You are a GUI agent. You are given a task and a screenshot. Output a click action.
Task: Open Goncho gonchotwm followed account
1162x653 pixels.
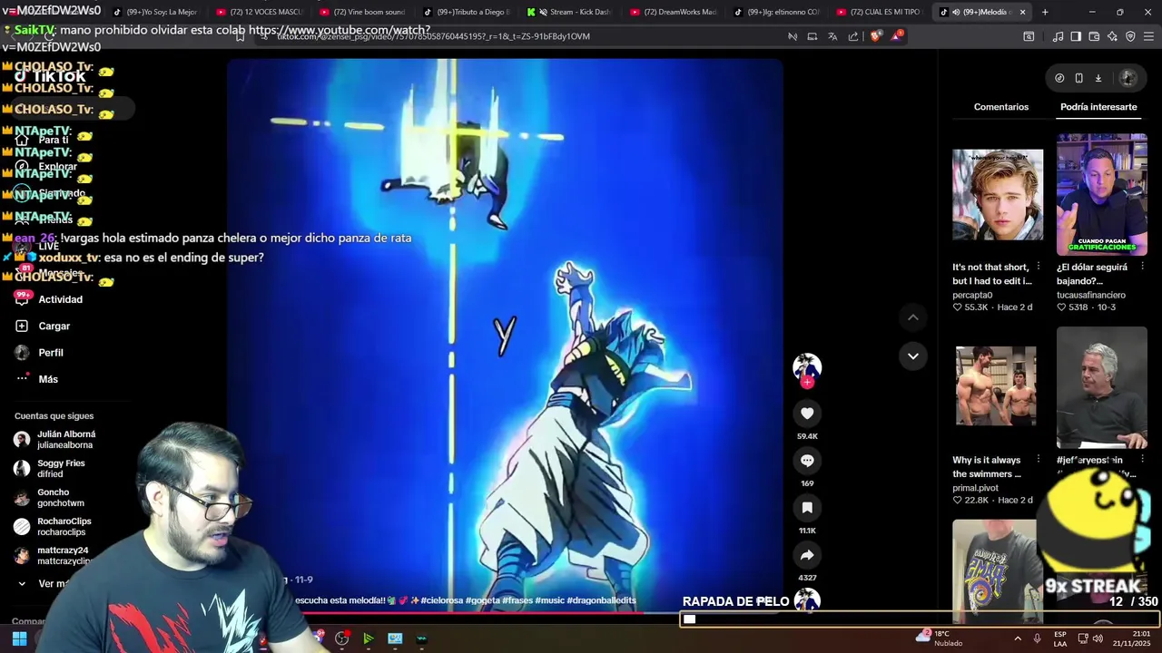60,498
